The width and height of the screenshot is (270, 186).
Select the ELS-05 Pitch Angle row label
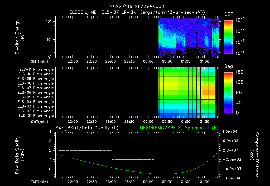(x=36, y=97)
